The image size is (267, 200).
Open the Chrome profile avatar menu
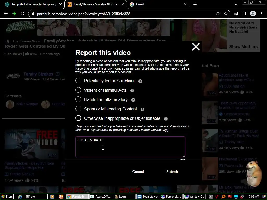pyautogui.click(x=253, y=14)
